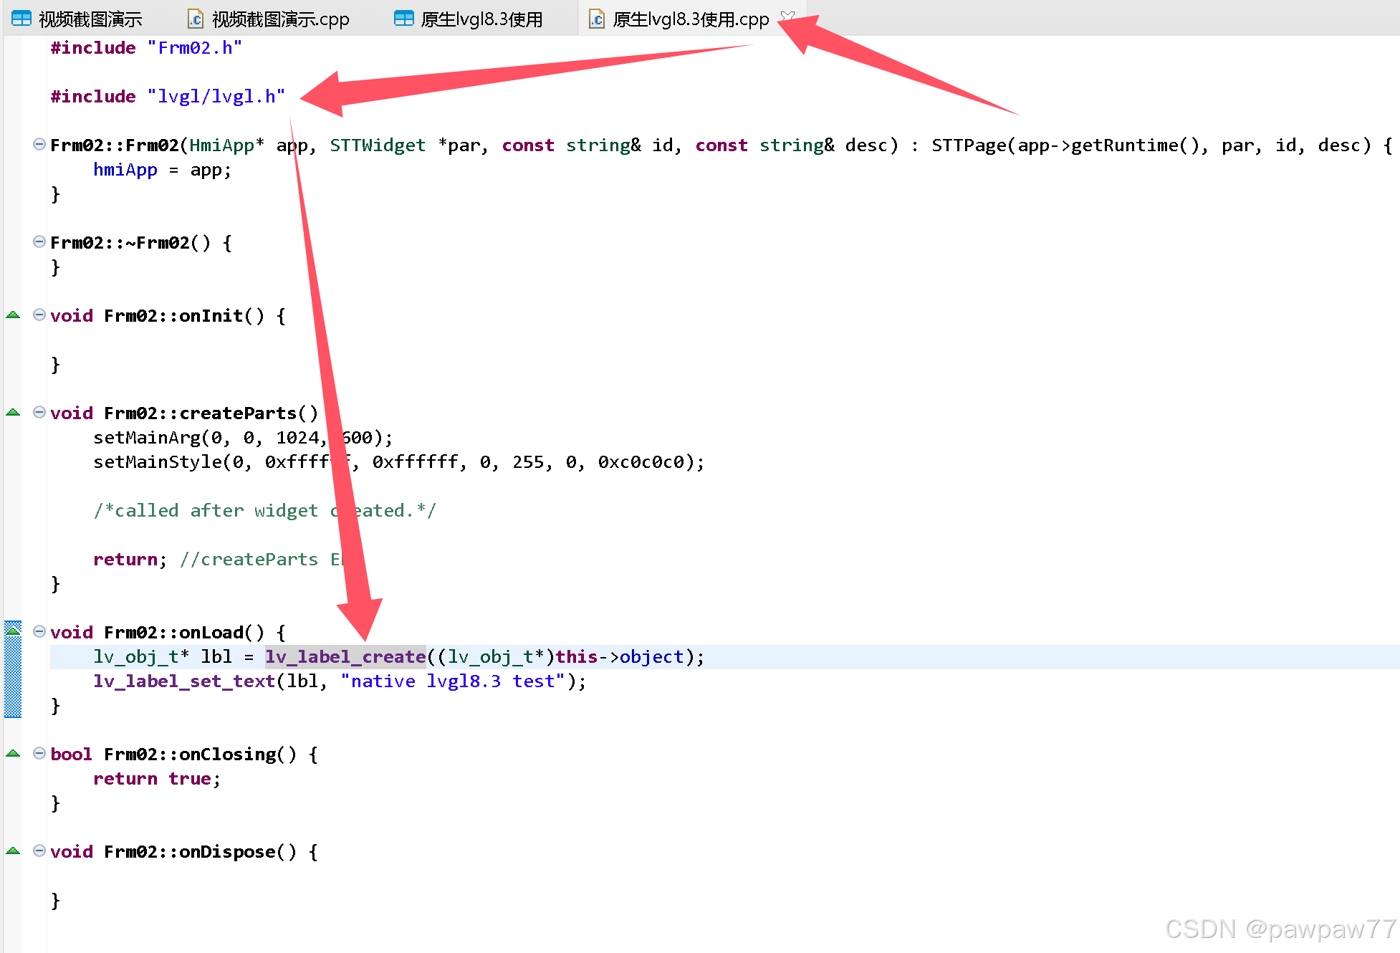Screen dimensions: 1400x953
Task: Click the lv_label_create function call
Action: (345, 657)
